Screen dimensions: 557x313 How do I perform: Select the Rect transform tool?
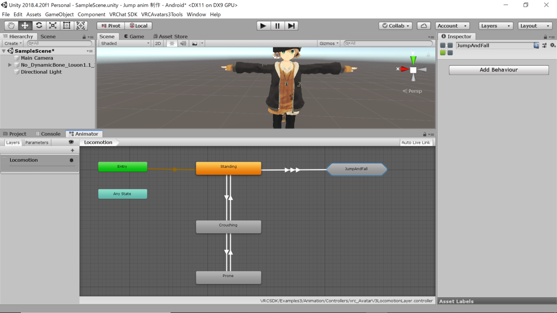(67, 26)
